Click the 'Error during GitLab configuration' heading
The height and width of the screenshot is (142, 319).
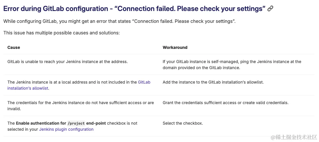tap(134, 9)
